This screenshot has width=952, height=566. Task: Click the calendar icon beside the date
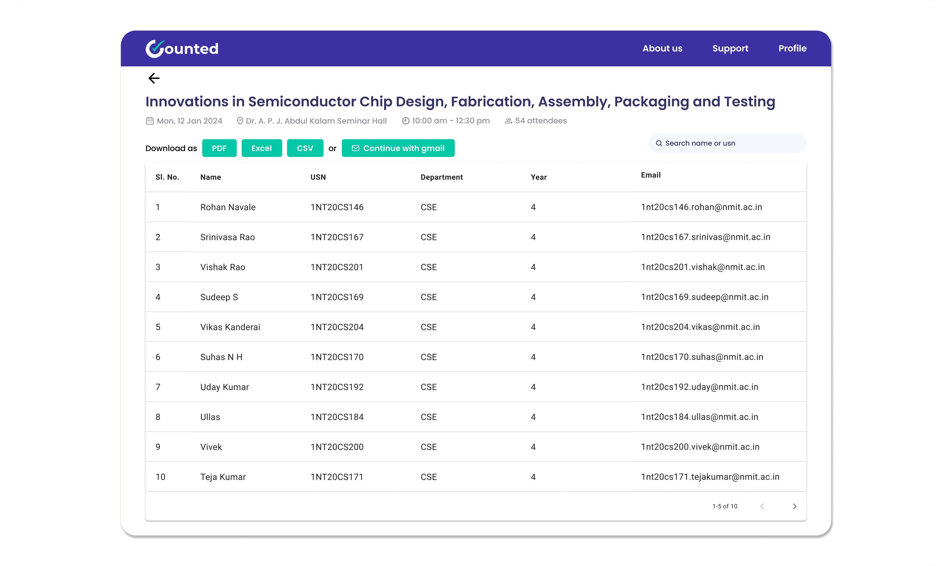pyautogui.click(x=150, y=121)
